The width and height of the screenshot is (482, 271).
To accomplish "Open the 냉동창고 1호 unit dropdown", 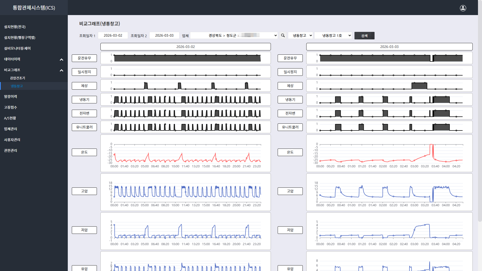I will coord(333,35).
